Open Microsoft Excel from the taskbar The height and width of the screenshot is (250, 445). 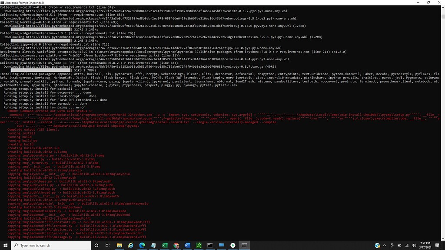coord(164,245)
